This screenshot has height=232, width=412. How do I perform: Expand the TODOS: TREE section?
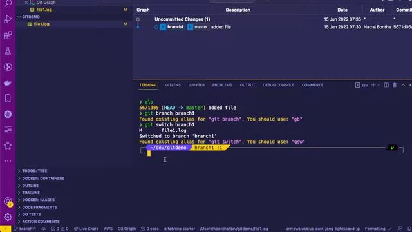point(34,171)
